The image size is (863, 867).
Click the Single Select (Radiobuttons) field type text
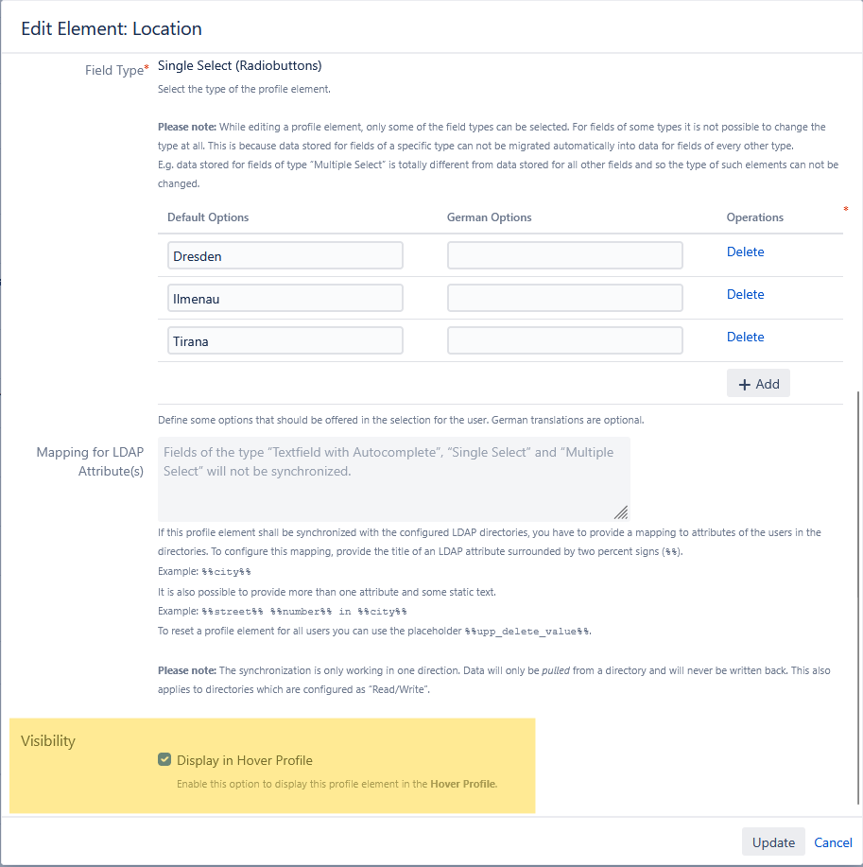click(x=240, y=66)
